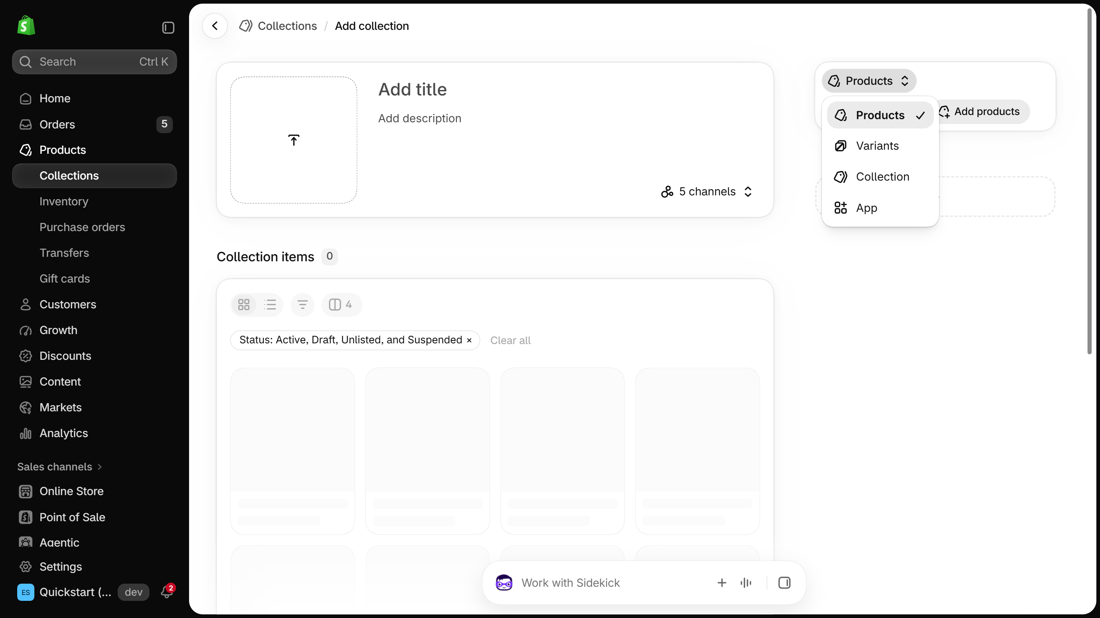
Task: Open Customers section
Action: (95, 305)
